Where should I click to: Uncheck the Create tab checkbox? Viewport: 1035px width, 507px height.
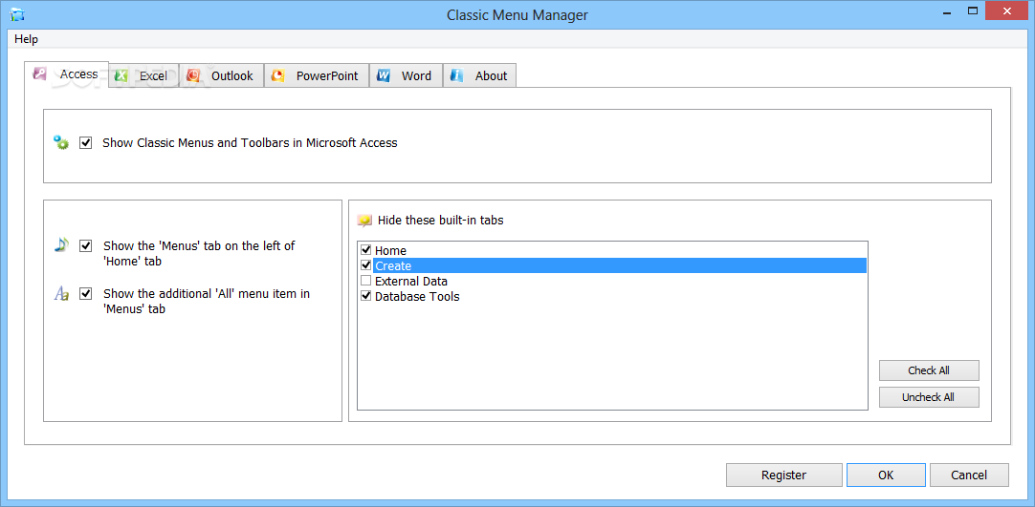(366, 265)
